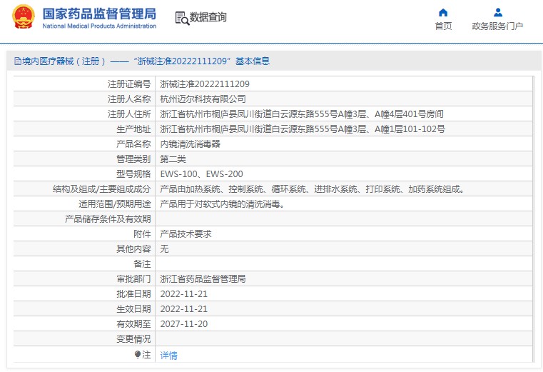Click the 注册人名称 label
The height and width of the screenshot is (372, 543).
coord(129,99)
